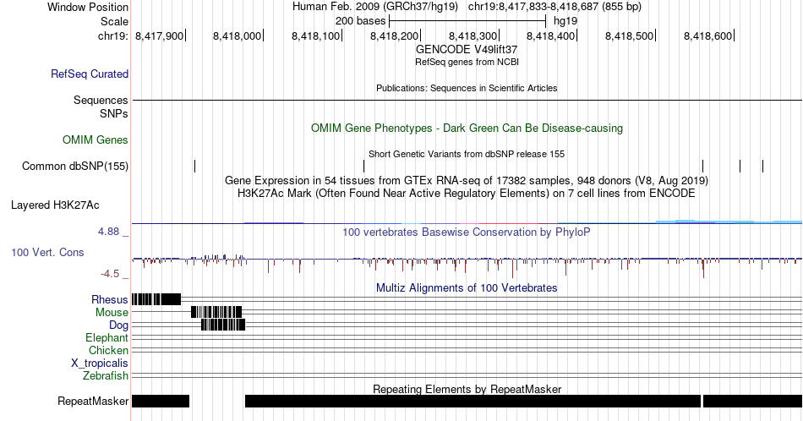Viewport: 803px width, 421px height.
Task: Click the Elephant species label
Action: [107, 337]
